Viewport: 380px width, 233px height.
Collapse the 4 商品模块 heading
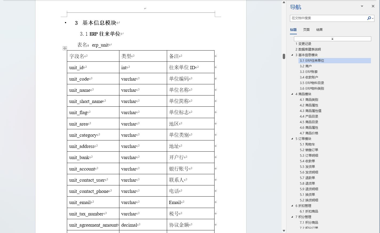pos(292,94)
